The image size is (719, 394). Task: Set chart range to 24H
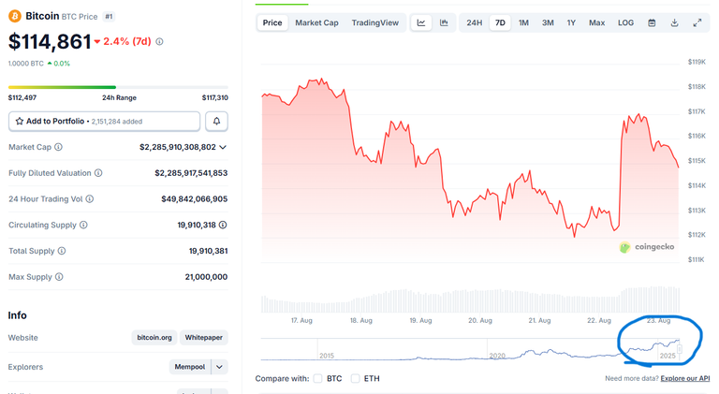click(474, 22)
